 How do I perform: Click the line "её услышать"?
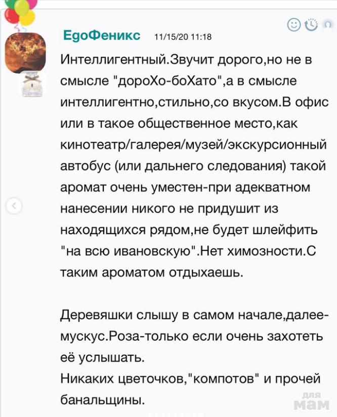(103, 357)
